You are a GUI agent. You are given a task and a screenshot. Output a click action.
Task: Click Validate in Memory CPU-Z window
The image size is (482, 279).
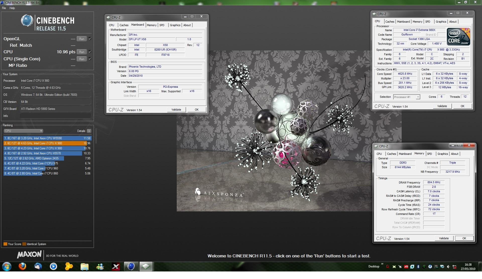point(444,238)
